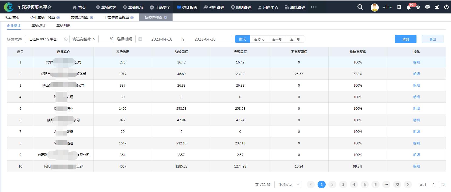
Task: Go to next page arrow
Action: click(408, 184)
